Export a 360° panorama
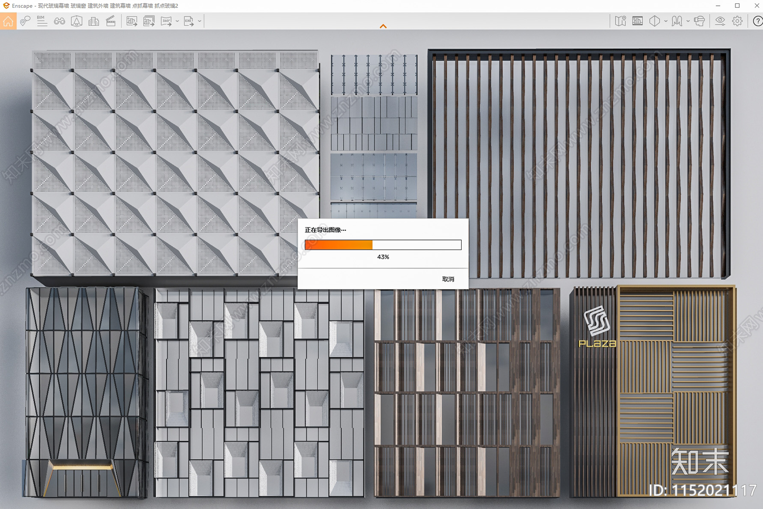This screenshot has height=509, width=763. tap(166, 21)
